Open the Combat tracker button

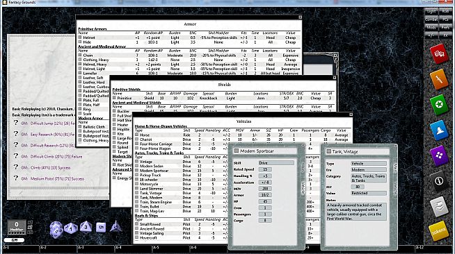tap(431, 19)
